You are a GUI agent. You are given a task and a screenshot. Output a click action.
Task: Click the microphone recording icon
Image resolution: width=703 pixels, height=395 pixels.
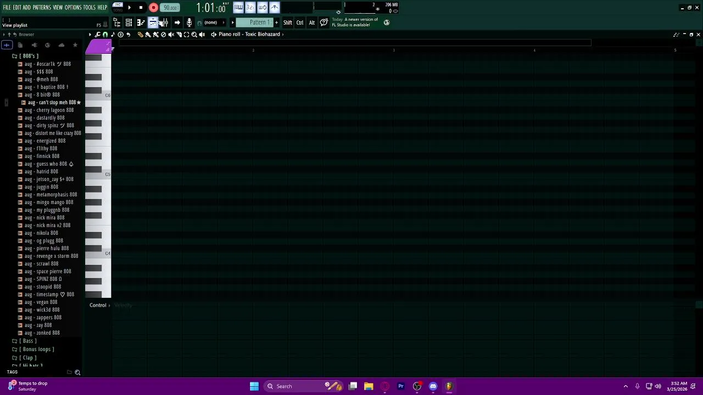(x=189, y=22)
